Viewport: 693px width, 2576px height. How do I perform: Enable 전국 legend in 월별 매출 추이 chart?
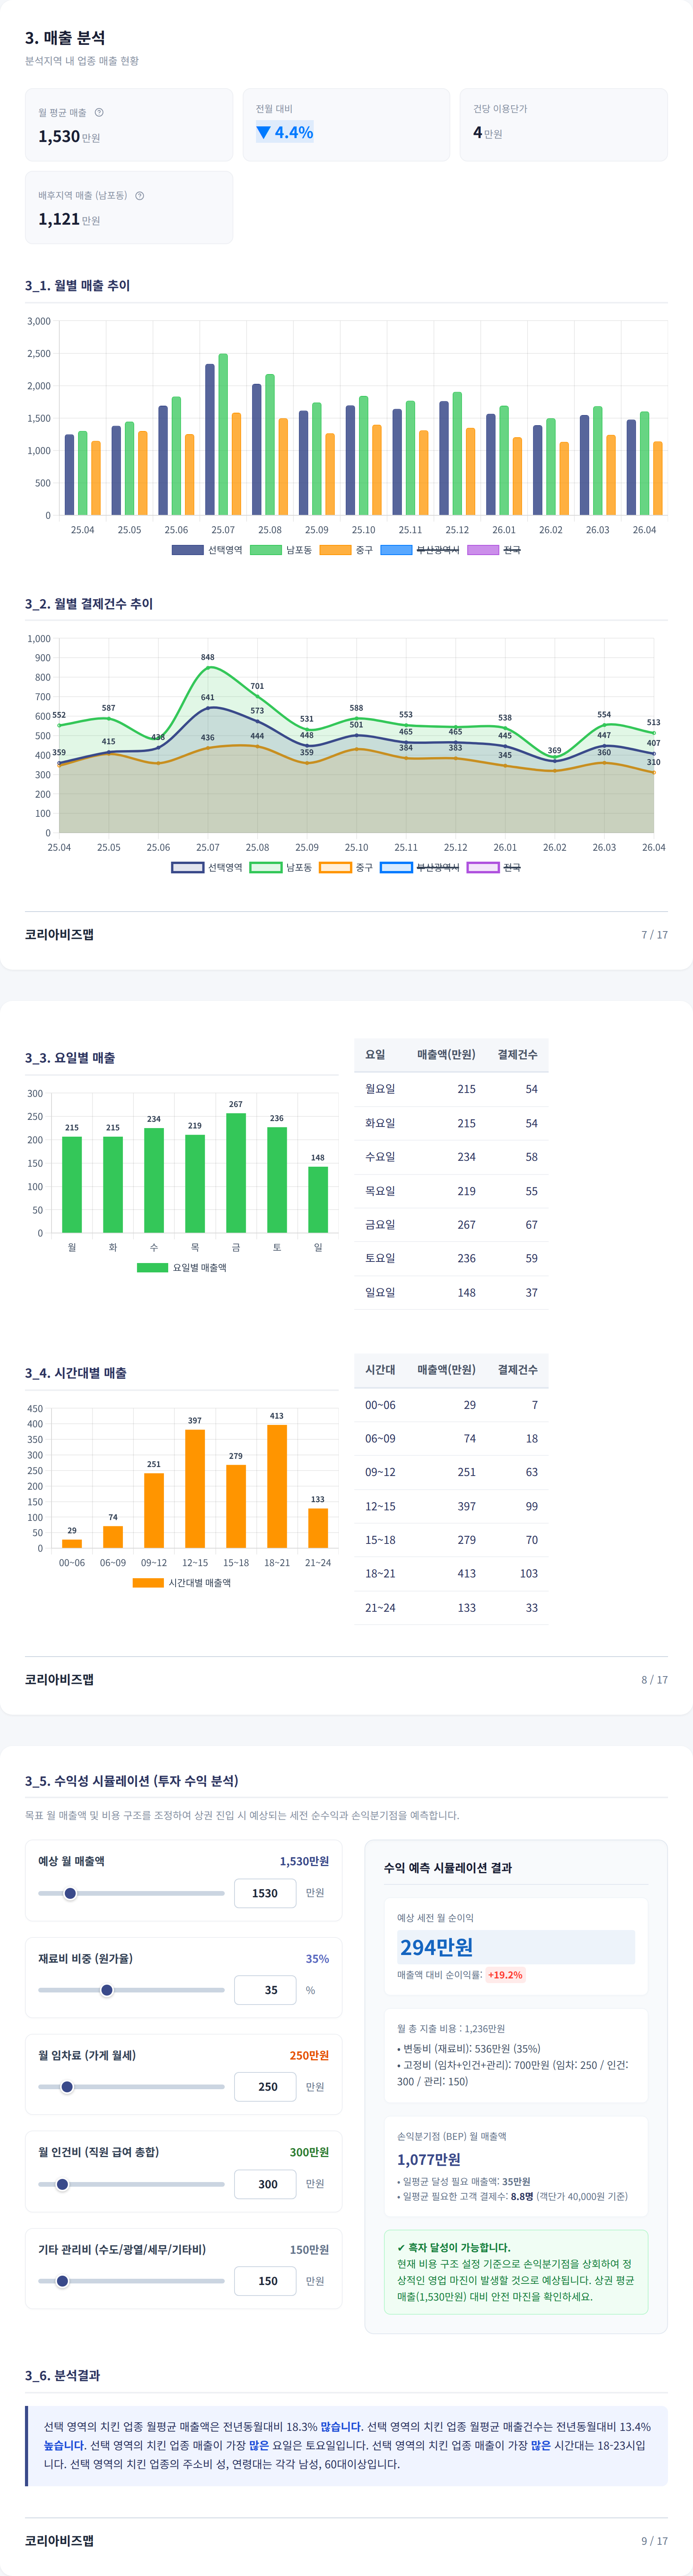494,550
